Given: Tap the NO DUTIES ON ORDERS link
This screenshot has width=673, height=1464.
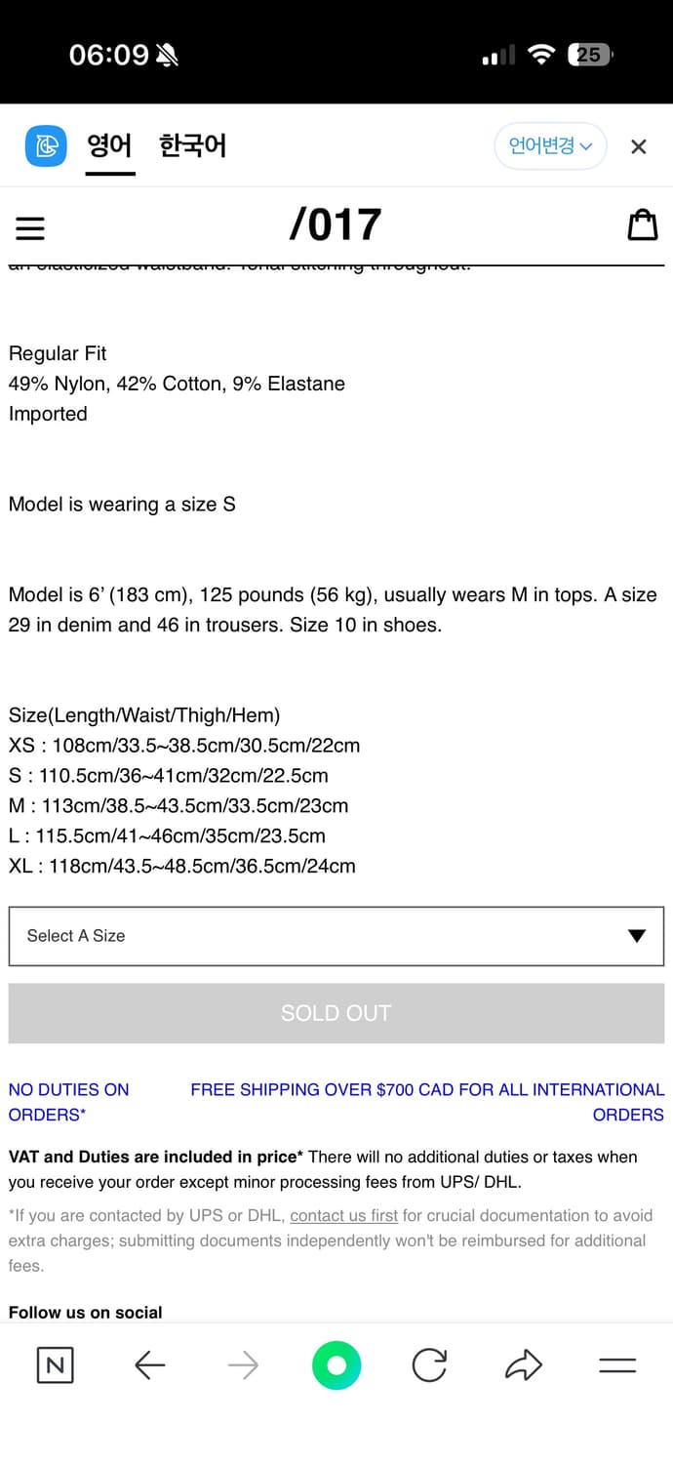Looking at the screenshot, I should click(x=68, y=1102).
